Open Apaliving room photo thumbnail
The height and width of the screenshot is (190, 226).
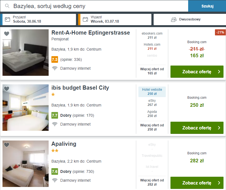(25, 164)
